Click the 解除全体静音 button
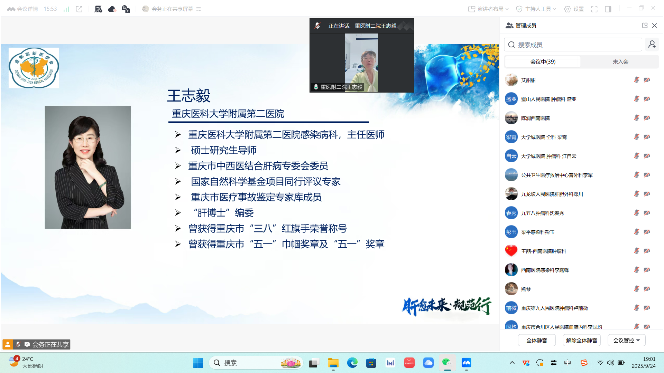Screen dimensions: 664x373 [x=581, y=340]
